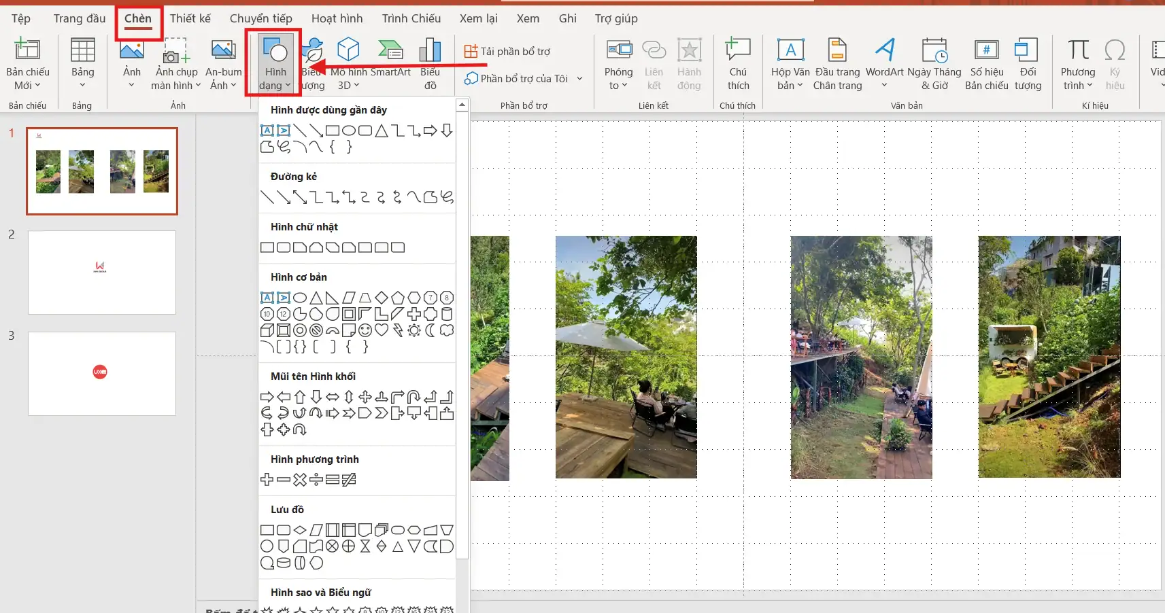
Task: Open the Phương trình equation button
Action: pyautogui.click(x=1078, y=64)
